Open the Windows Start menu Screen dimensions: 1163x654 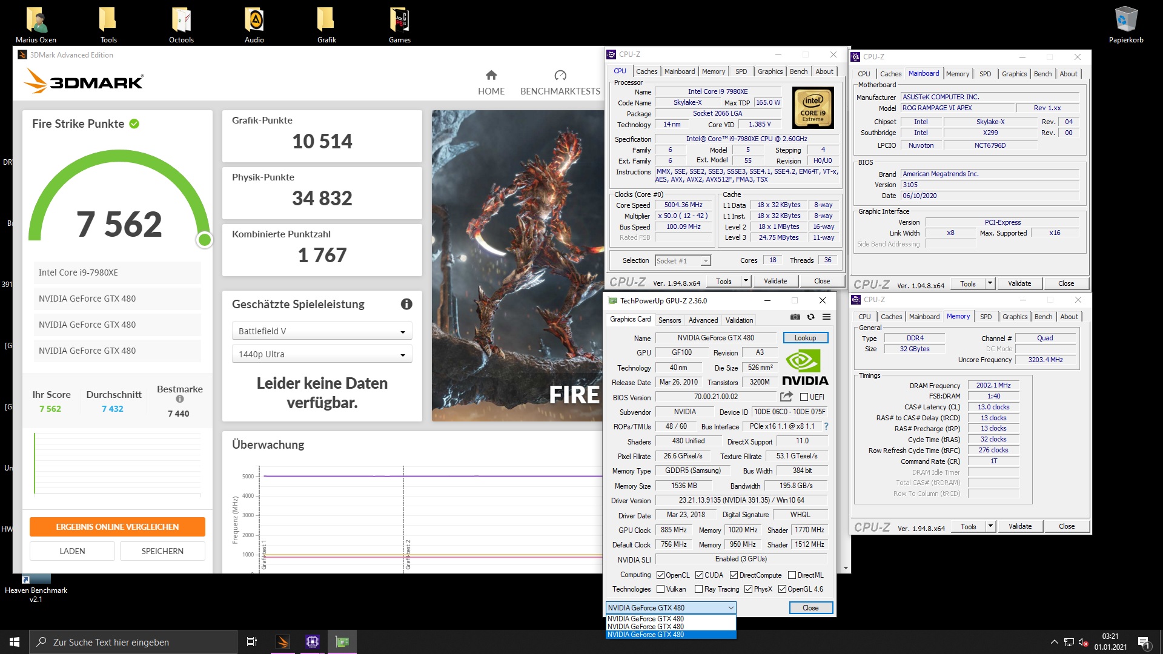point(15,642)
